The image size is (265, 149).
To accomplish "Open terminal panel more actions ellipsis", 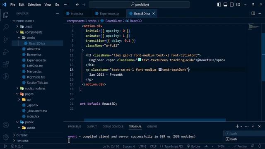I will pos(247,126).
